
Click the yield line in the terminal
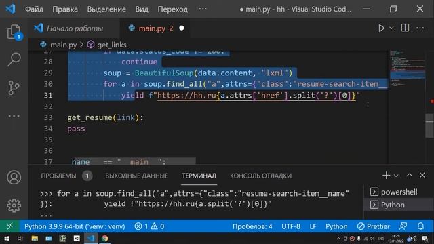coord(188,204)
